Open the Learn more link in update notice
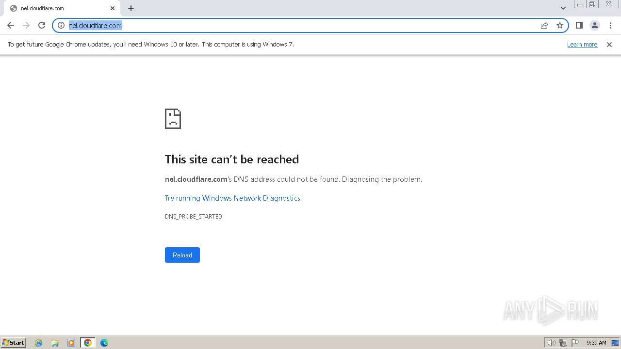This screenshot has width=621, height=349. pos(582,44)
